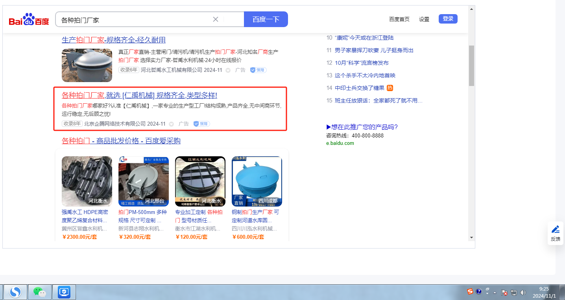
Task: Click the 登录 login button
Action: click(448, 19)
